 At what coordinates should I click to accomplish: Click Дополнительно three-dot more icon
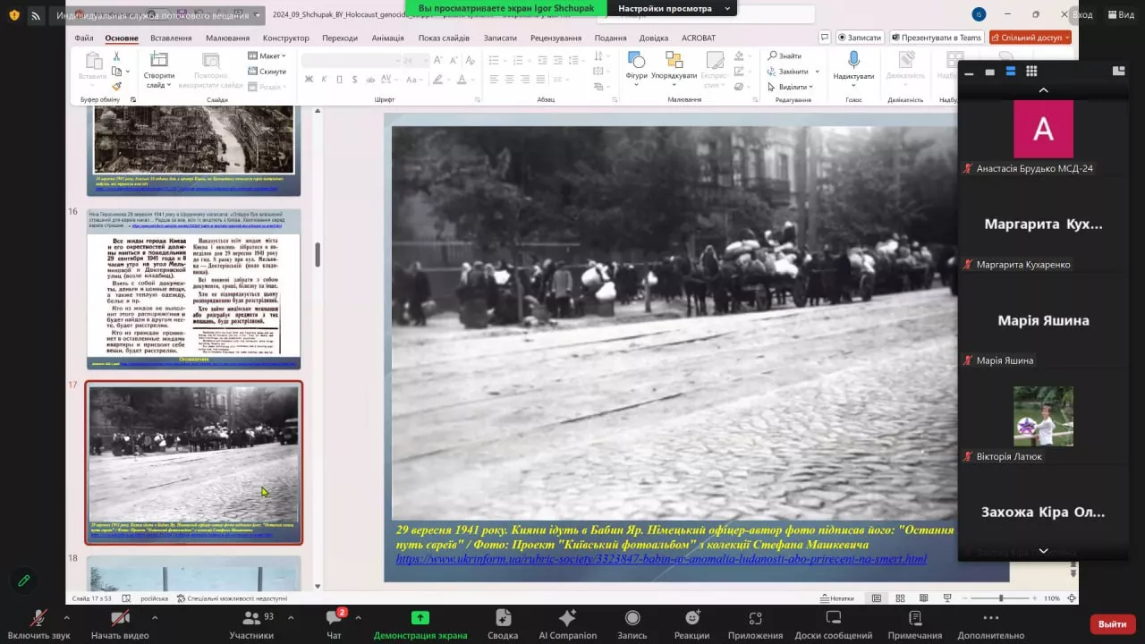pyautogui.click(x=990, y=618)
